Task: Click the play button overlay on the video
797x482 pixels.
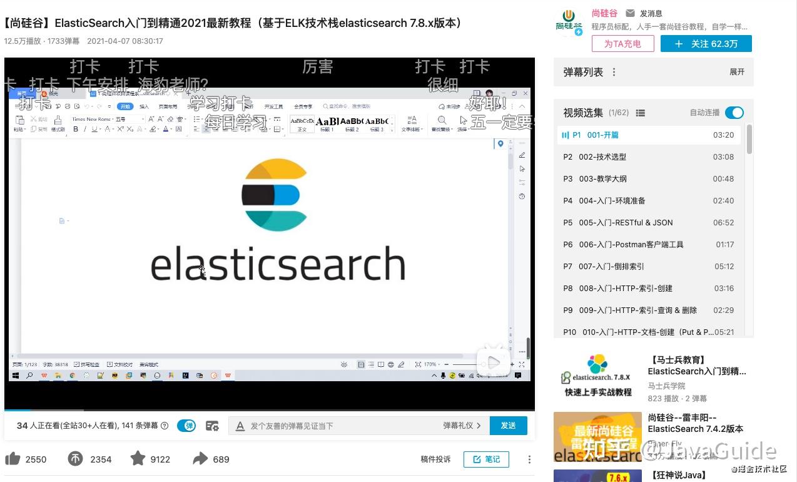Action: (x=494, y=362)
